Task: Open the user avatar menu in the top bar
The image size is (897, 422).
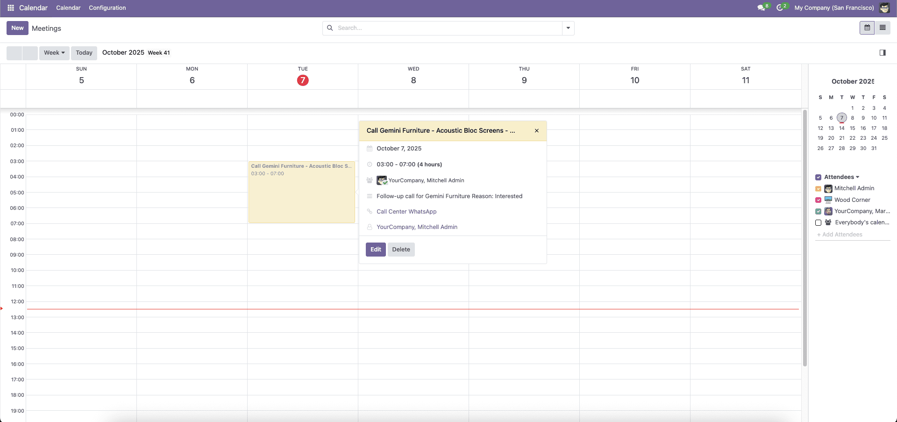Action: tap(884, 8)
